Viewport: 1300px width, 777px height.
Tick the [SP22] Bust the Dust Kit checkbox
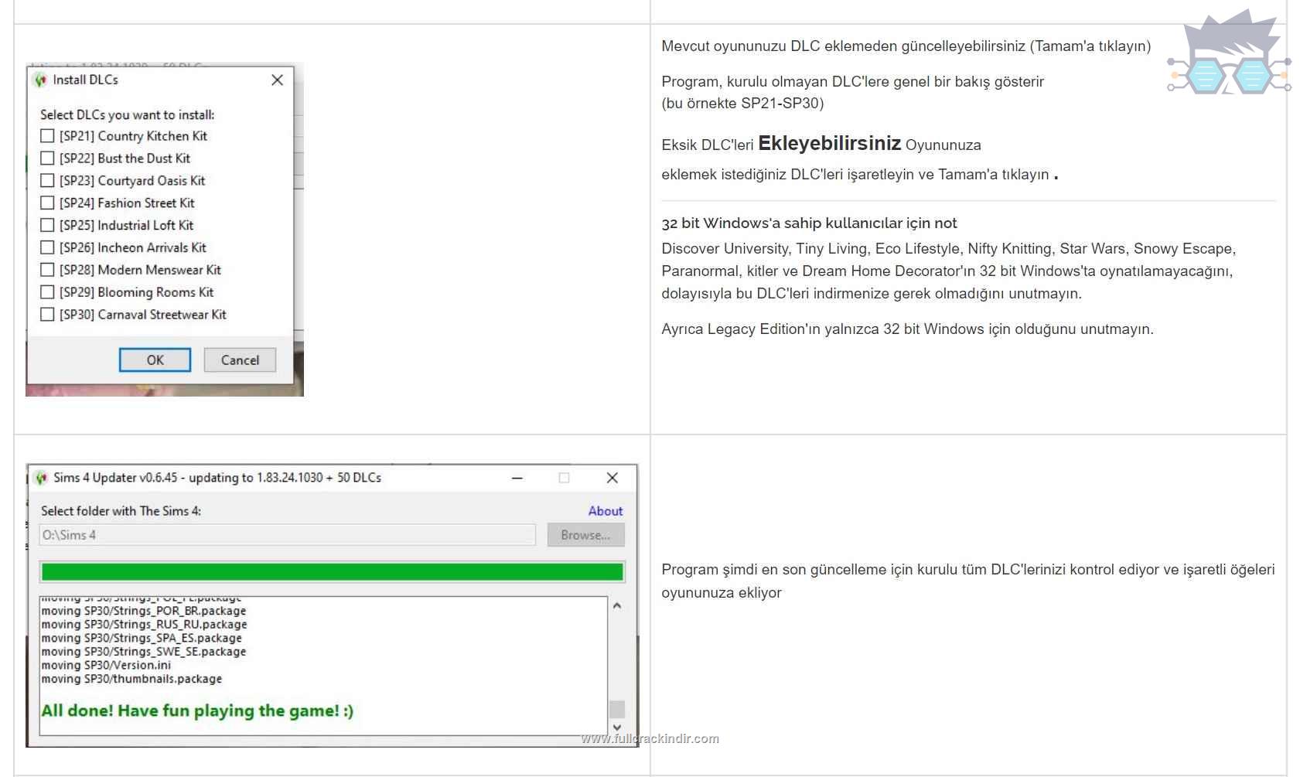47,158
